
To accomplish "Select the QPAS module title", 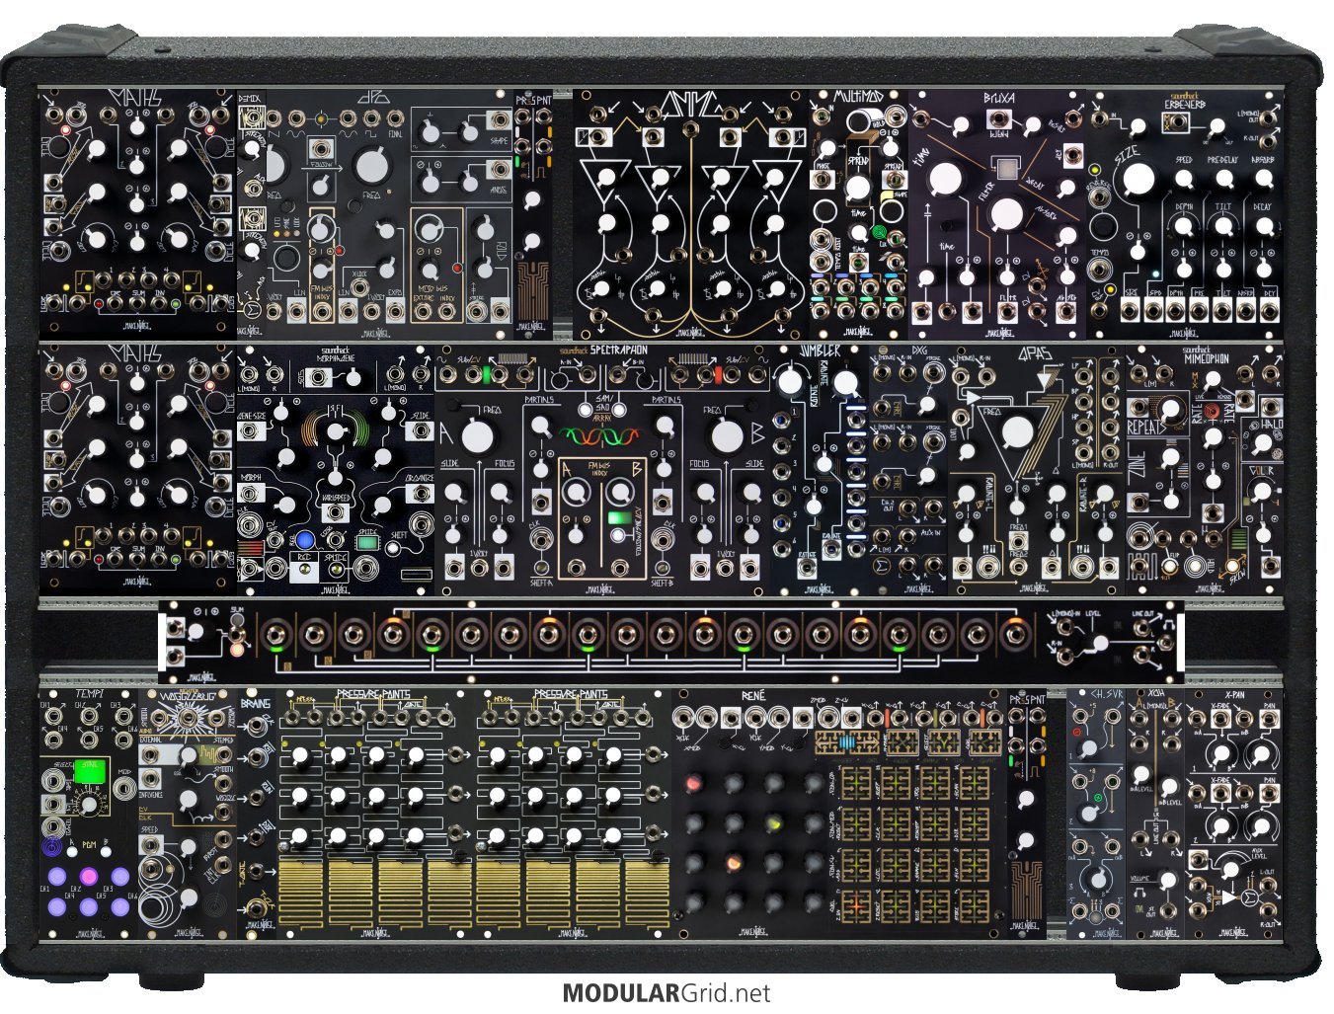I will tap(1037, 351).
